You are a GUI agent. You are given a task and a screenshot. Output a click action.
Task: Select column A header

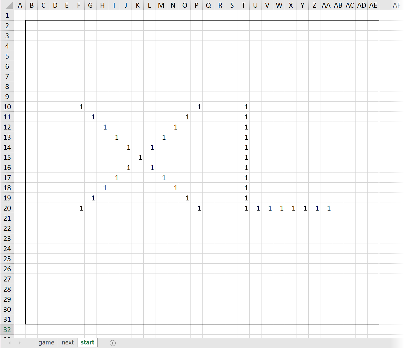[20, 5]
